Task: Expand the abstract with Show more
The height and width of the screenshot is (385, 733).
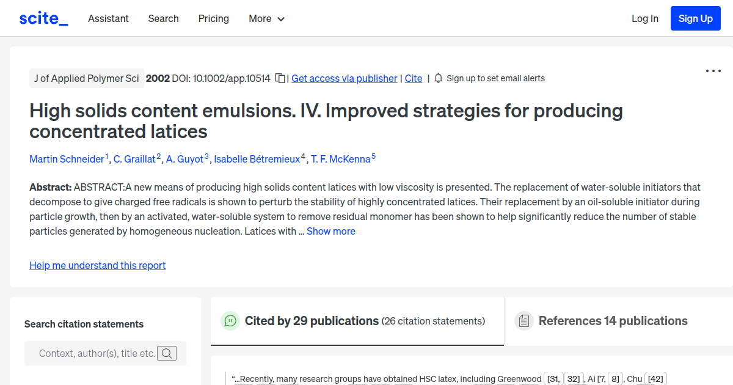Action: click(330, 231)
